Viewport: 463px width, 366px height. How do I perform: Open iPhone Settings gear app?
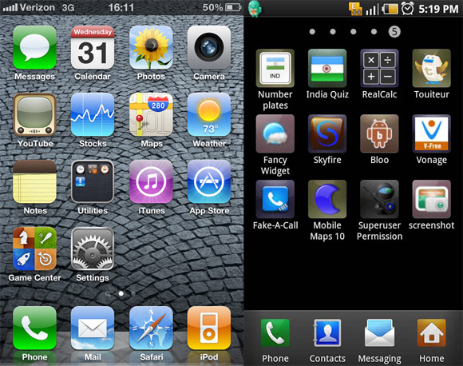(93, 249)
